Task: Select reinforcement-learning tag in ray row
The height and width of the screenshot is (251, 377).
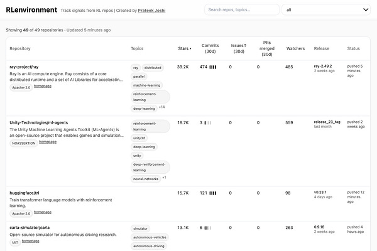Action: (x=150, y=97)
